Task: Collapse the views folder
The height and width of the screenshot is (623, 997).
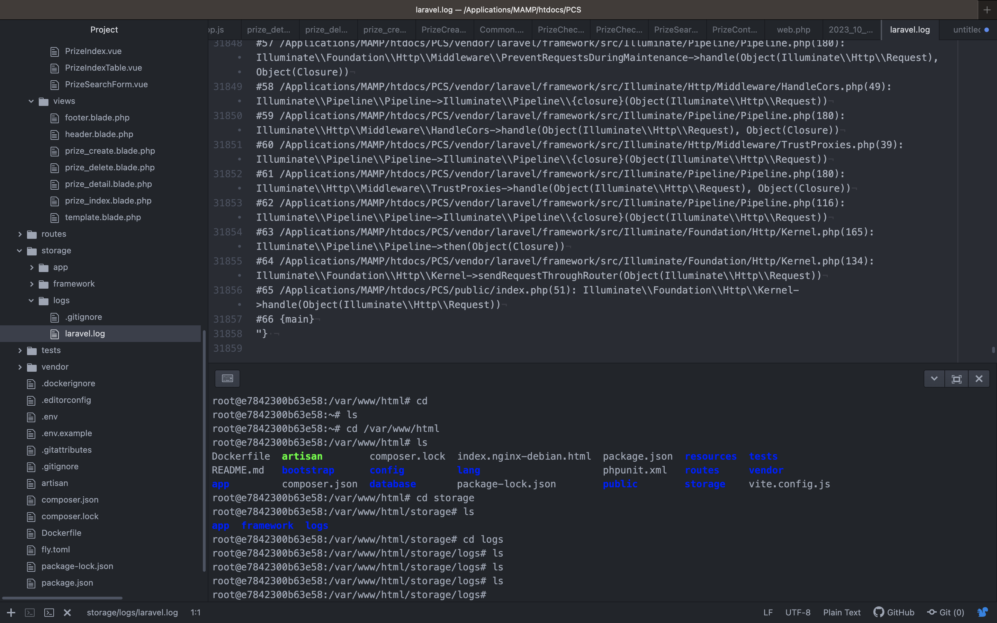Action: click(x=31, y=101)
